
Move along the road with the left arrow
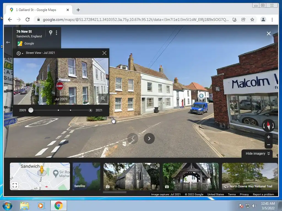133,138
